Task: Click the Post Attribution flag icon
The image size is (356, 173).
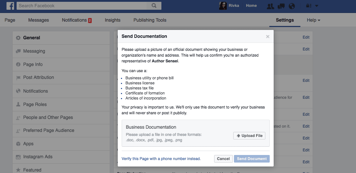Action: coord(18,78)
